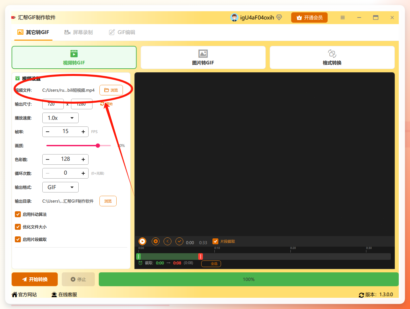
Task: Toggle the 启用抖动算法 checkbox
Action: [x=18, y=214]
